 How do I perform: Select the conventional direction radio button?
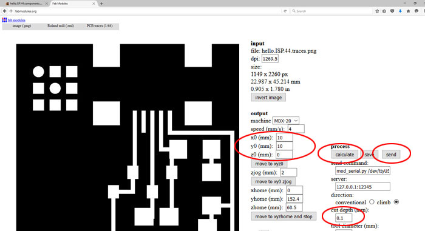[372, 202]
